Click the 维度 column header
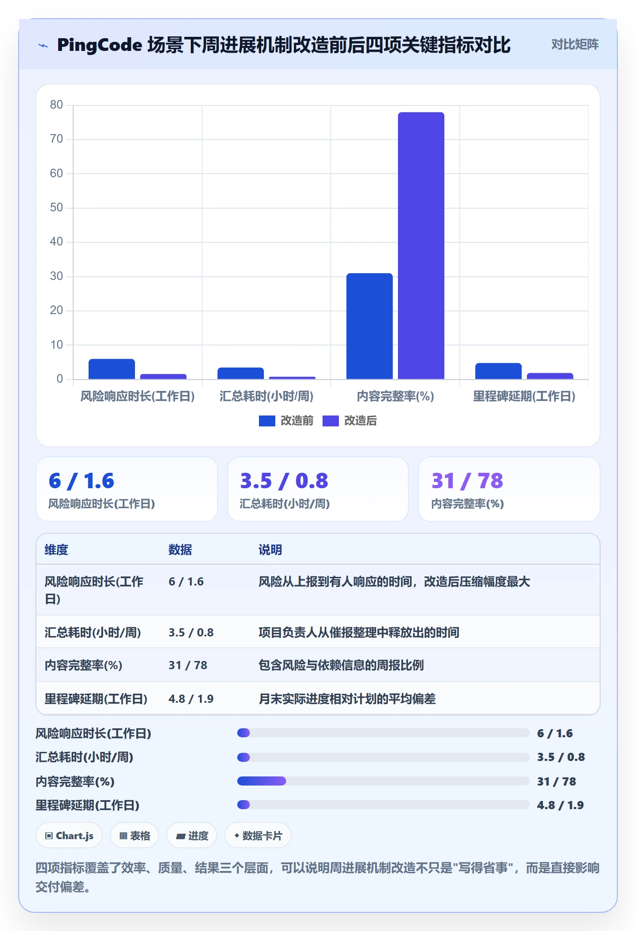 [x=56, y=550]
